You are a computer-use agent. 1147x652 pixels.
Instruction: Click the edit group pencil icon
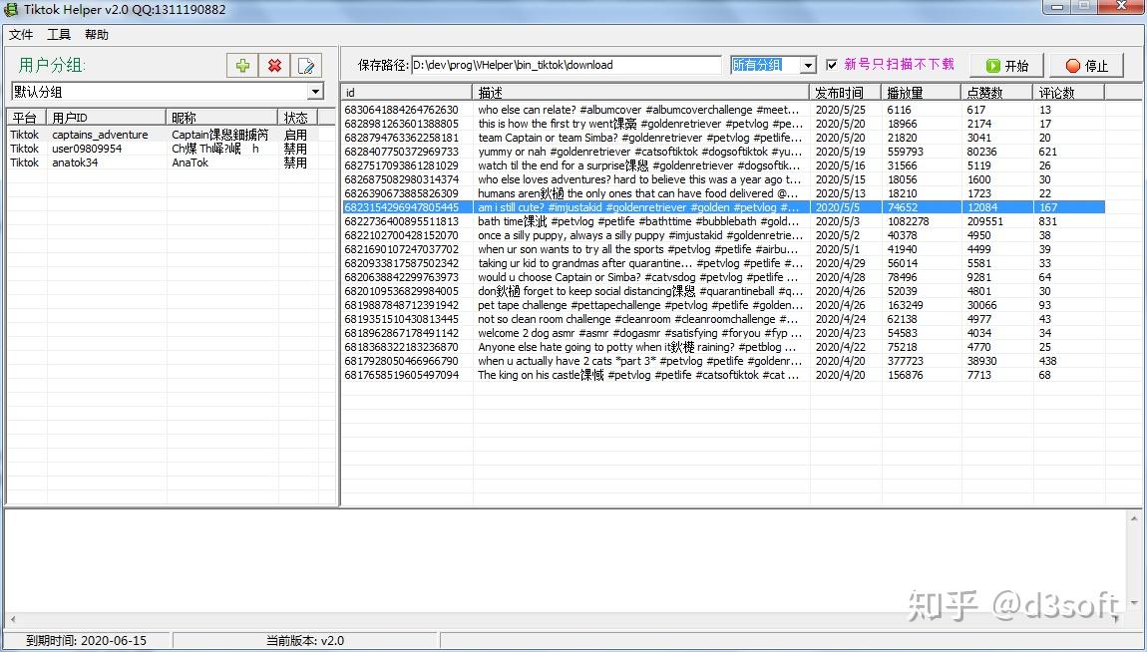click(x=306, y=65)
